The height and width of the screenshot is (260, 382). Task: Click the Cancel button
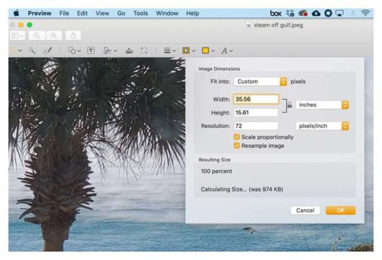(x=305, y=211)
